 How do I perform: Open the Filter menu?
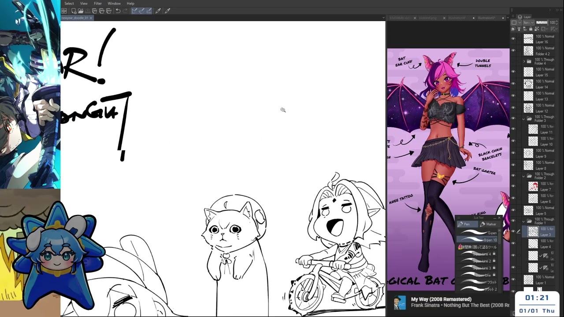98,4
